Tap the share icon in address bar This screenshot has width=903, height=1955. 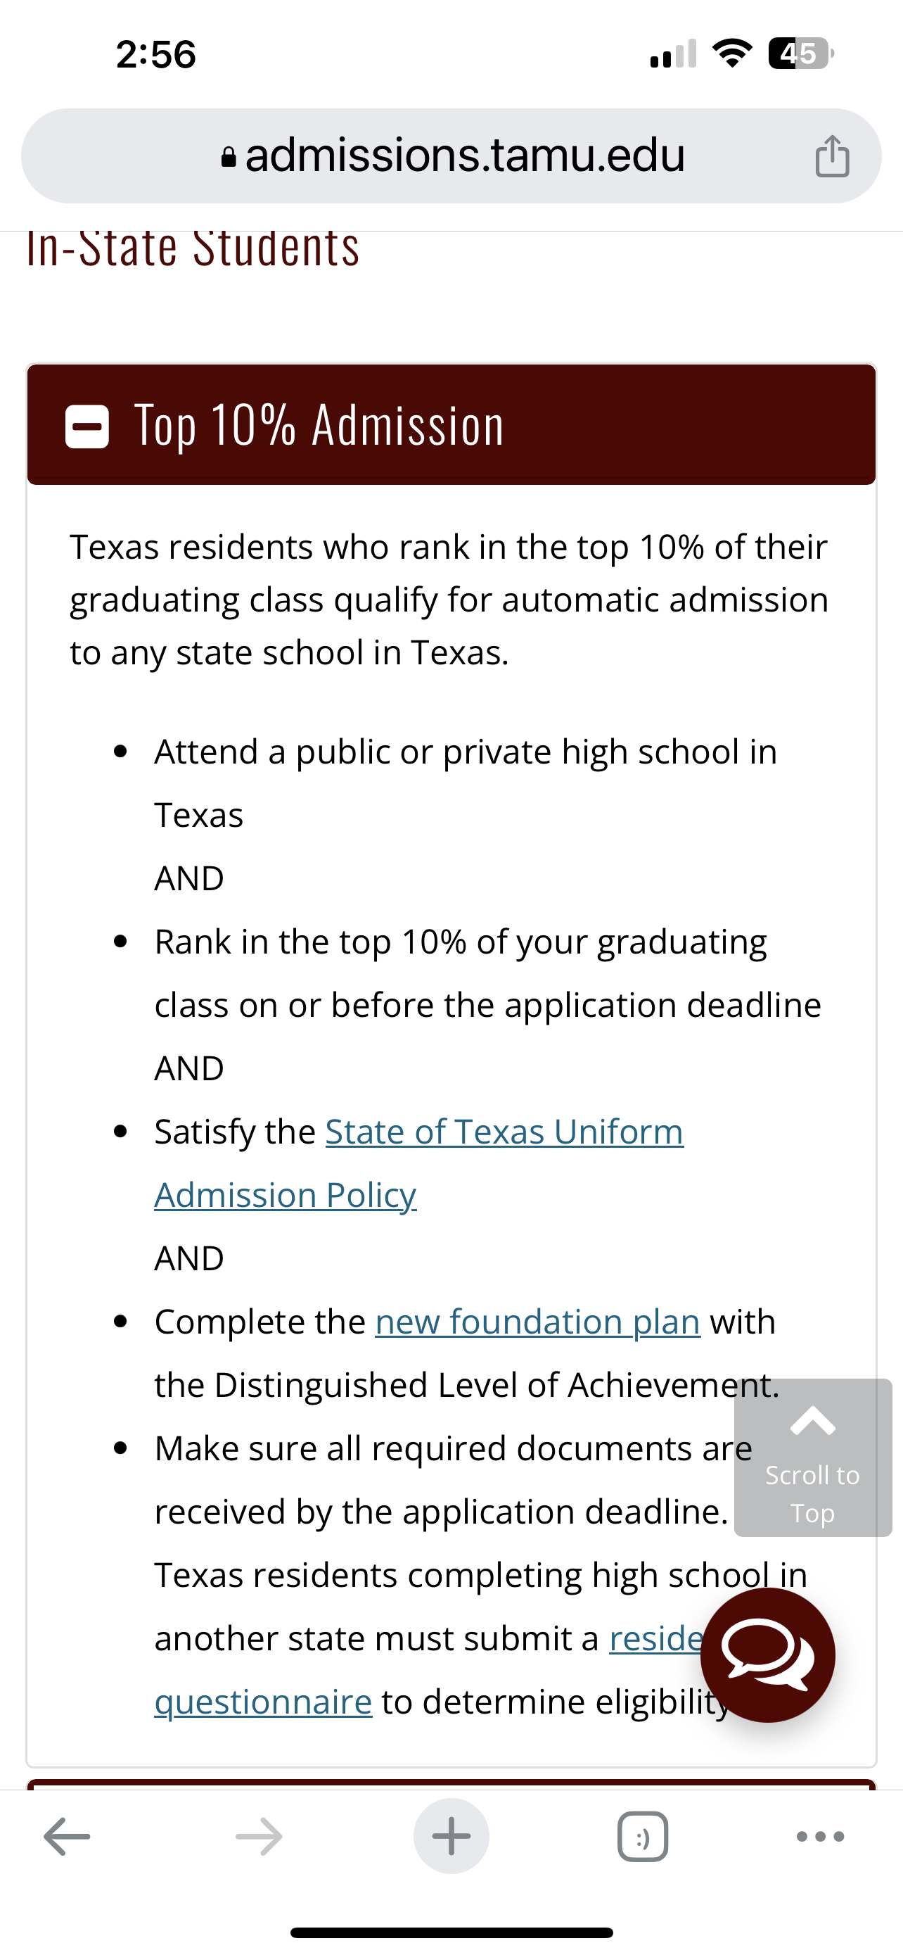coord(832,156)
